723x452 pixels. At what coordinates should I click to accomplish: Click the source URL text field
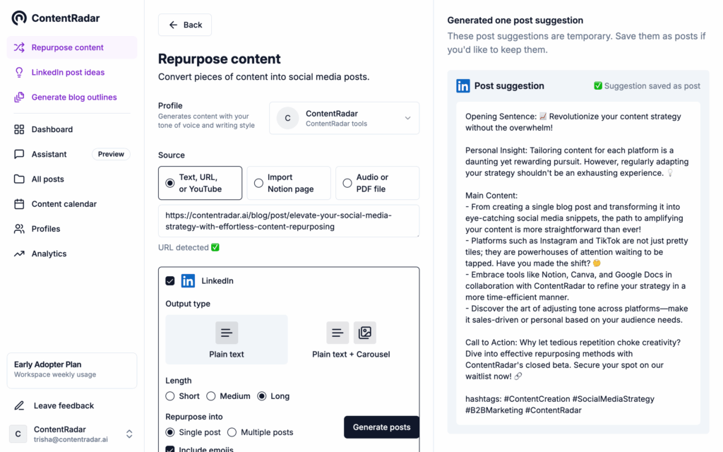(288, 221)
